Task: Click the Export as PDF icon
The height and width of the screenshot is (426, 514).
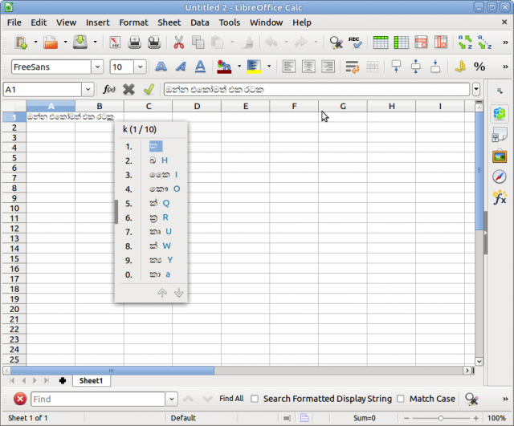Action: click(115, 43)
